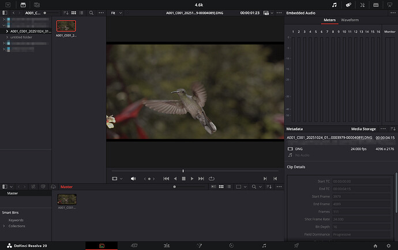The width and height of the screenshot is (398, 250).
Task: Switch to the Color page
Action: 231,245
